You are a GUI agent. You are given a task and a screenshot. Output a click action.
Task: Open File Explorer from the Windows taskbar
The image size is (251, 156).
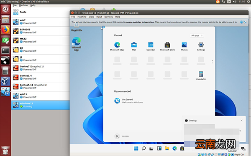point(167,148)
